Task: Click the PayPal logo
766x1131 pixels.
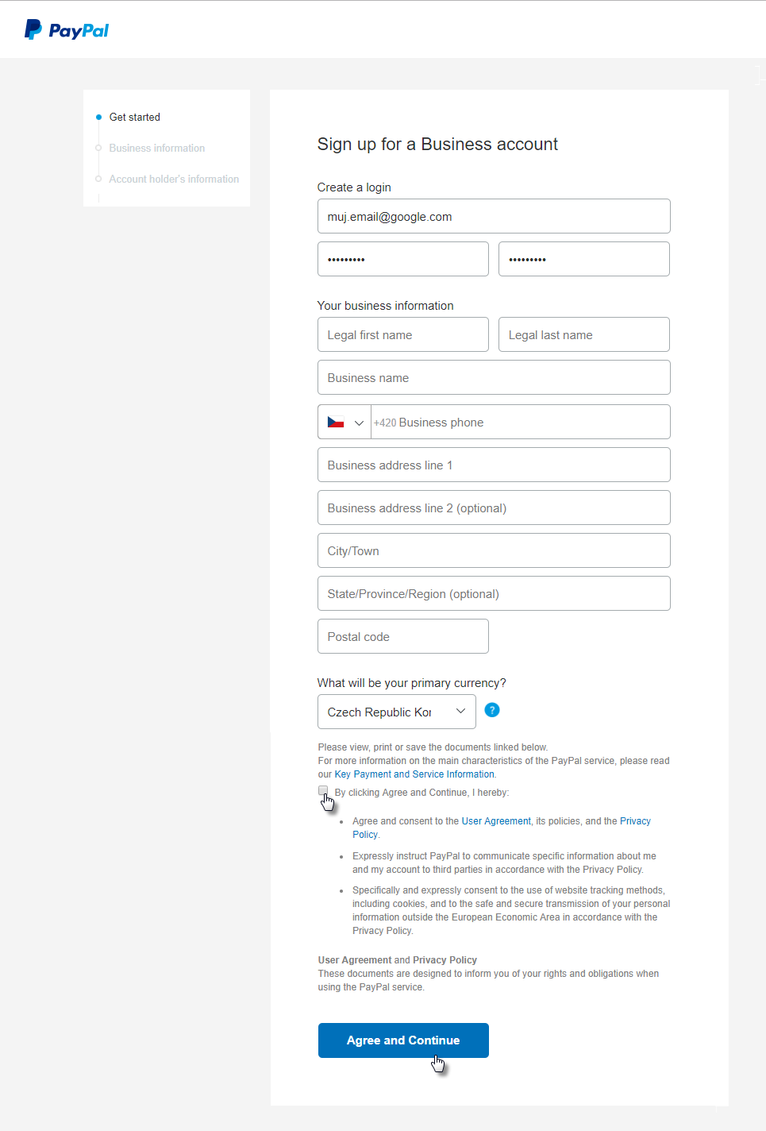Action: [67, 30]
